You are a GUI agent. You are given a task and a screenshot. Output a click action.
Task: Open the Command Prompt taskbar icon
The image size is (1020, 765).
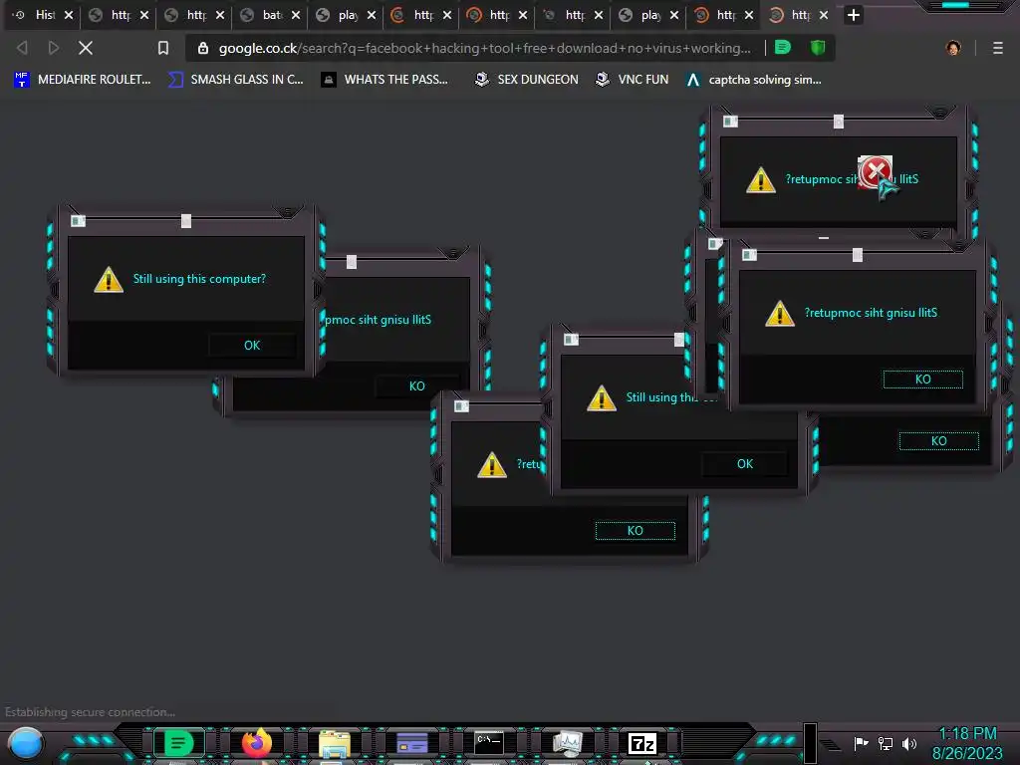tap(488, 742)
